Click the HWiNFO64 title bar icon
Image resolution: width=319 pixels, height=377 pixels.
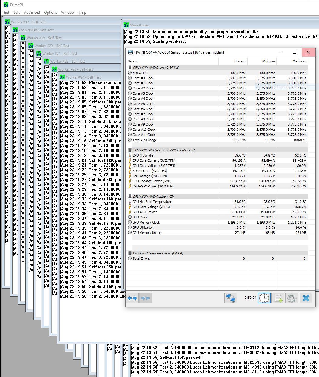(130, 52)
